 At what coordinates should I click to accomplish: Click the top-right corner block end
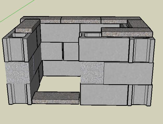[x=143, y=50]
